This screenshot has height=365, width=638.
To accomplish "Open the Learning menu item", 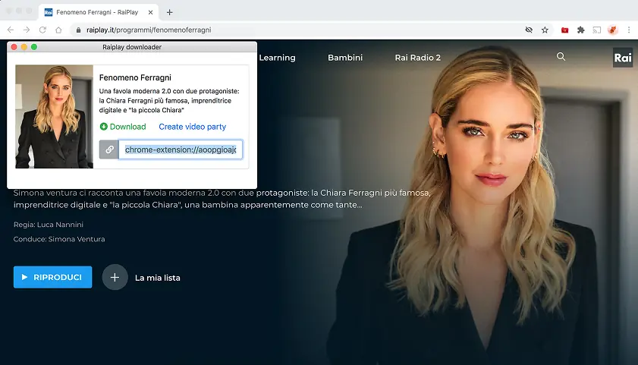I will [277, 58].
